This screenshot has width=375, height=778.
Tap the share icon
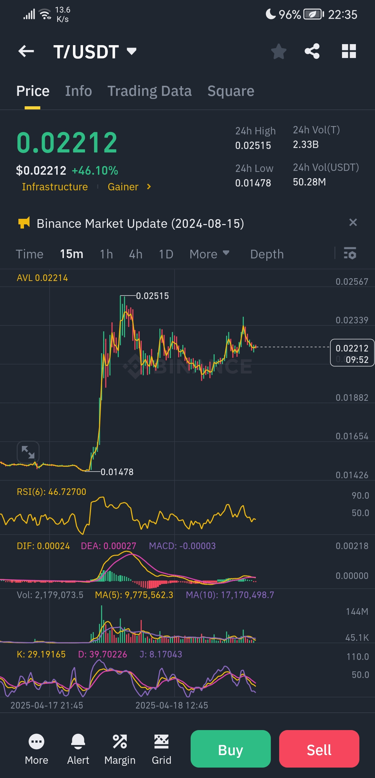tap(312, 51)
